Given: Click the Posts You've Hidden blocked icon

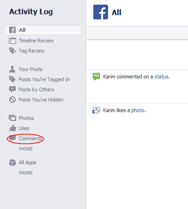Looking at the screenshot, I should pyautogui.click(x=12, y=100).
